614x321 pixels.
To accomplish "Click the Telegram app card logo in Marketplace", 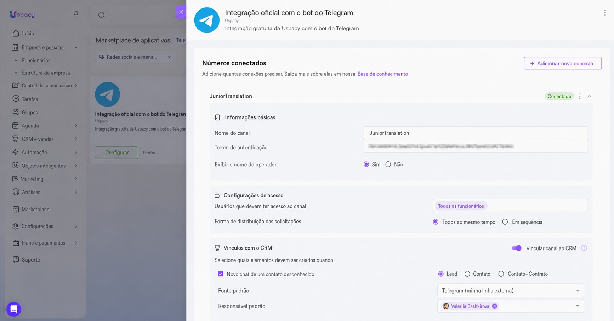I will [x=107, y=94].
